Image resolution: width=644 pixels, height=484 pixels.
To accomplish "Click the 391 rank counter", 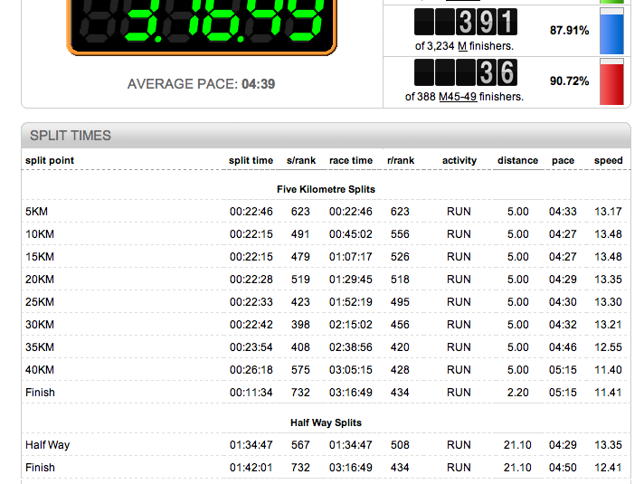I will point(466,22).
